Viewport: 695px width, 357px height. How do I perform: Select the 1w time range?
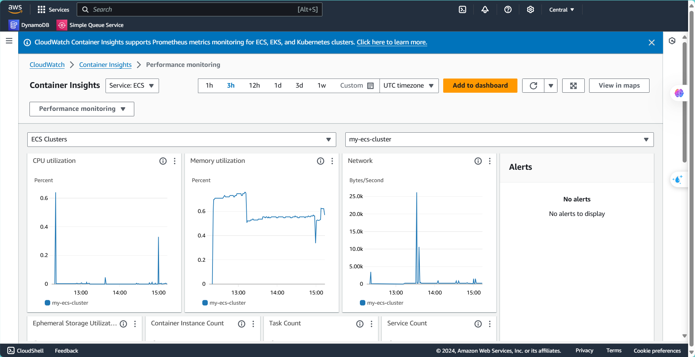pos(322,85)
